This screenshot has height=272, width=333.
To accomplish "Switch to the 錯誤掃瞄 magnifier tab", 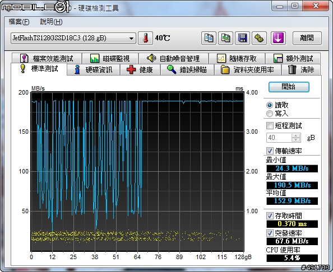I will [187, 70].
